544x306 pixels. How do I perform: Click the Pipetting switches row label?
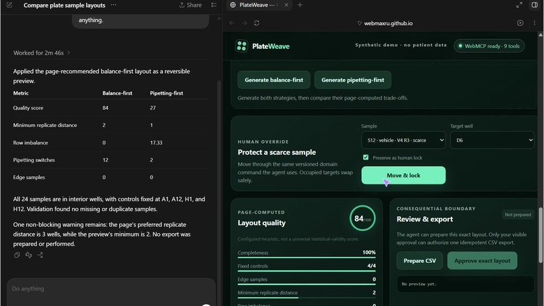(x=34, y=160)
